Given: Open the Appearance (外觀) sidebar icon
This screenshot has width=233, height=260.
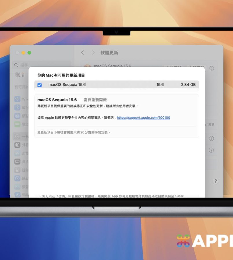Looking at the screenshot, I should coord(17,145).
